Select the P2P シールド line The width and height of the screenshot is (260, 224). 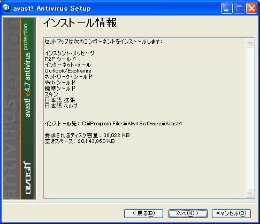click(x=60, y=59)
